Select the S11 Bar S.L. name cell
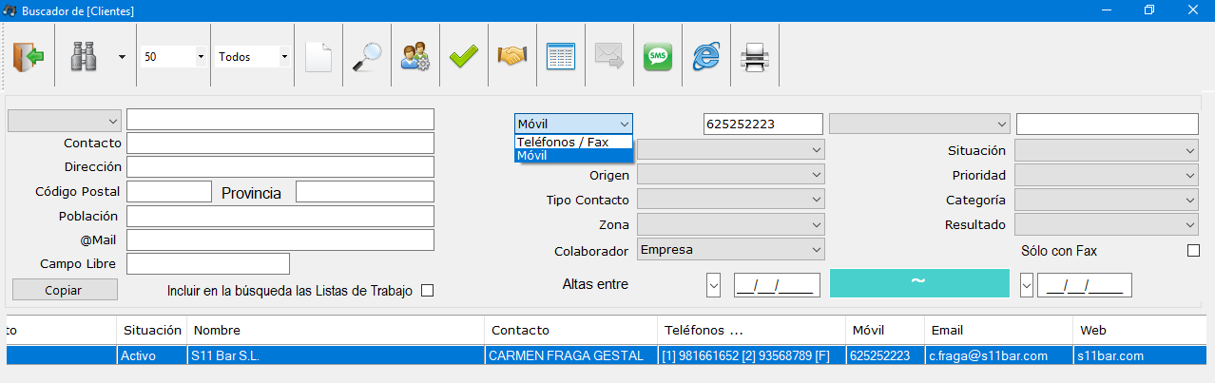 pyautogui.click(x=335, y=355)
